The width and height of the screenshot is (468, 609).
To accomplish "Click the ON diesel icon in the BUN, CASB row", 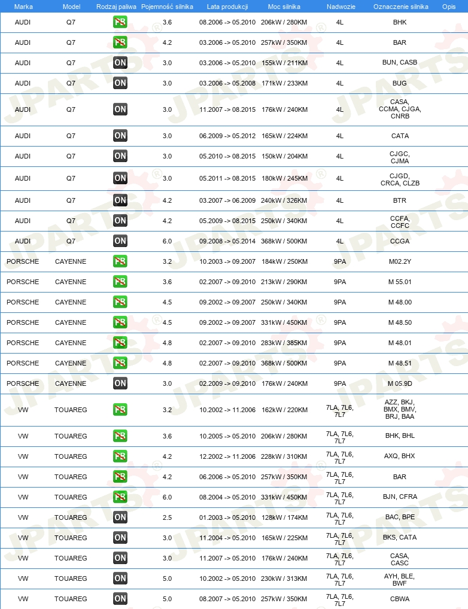I will click(120, 63).
